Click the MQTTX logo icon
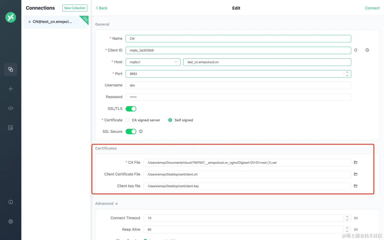This screenshot has width=384, height=240. point(11,17)
